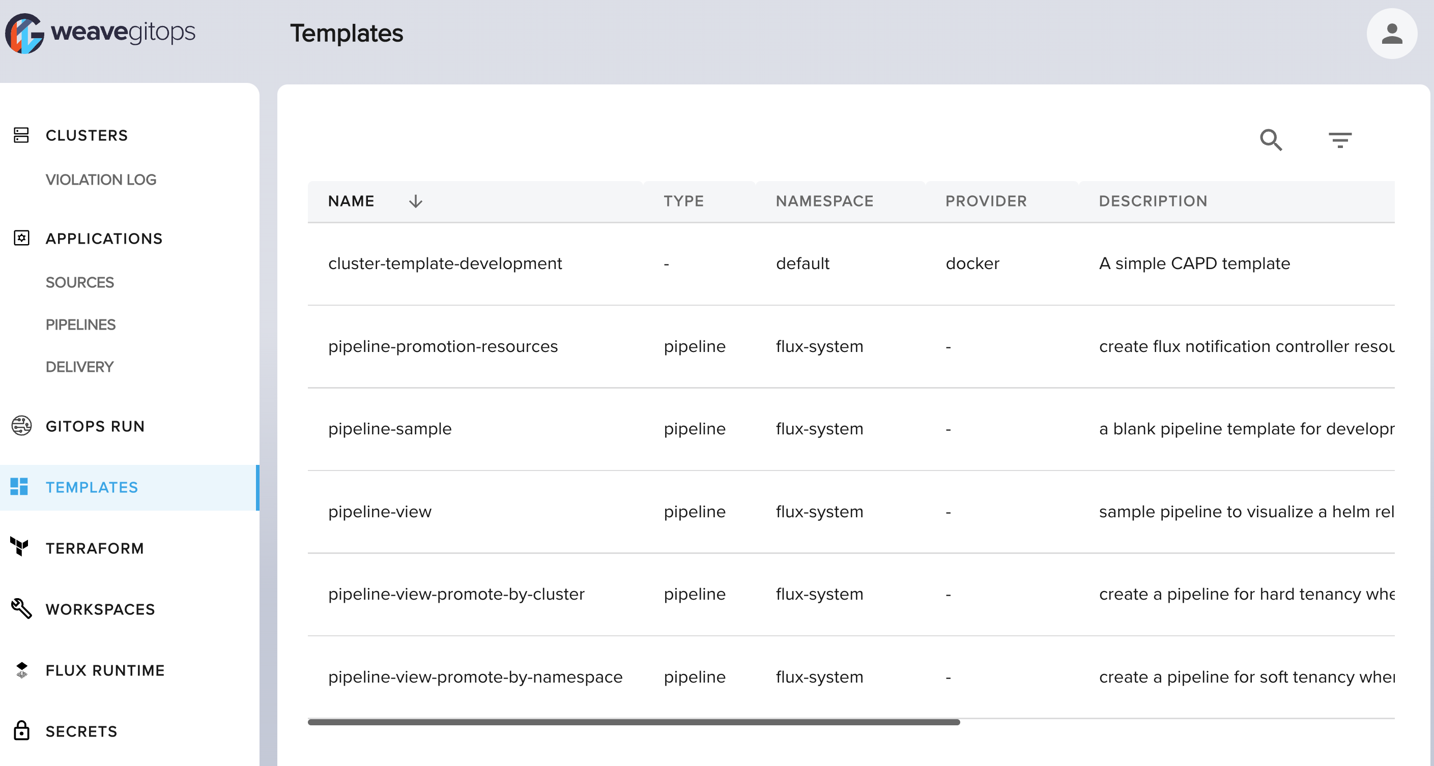1434x766 pixels.
Task: Click the Applications gear icon
Action: tap(21, 238)
